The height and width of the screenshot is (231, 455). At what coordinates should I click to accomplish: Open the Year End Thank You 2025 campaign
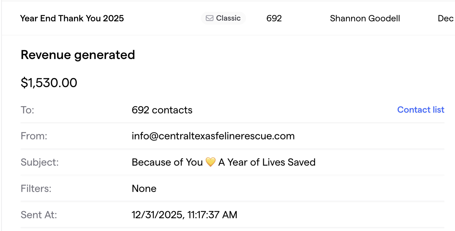(72, 18)
